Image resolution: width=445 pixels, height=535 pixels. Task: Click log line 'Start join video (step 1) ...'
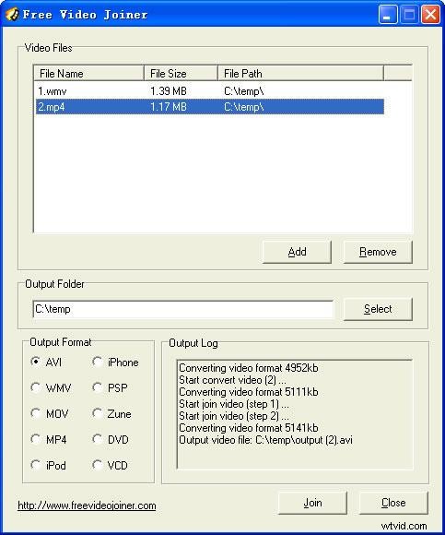[234, 404]
